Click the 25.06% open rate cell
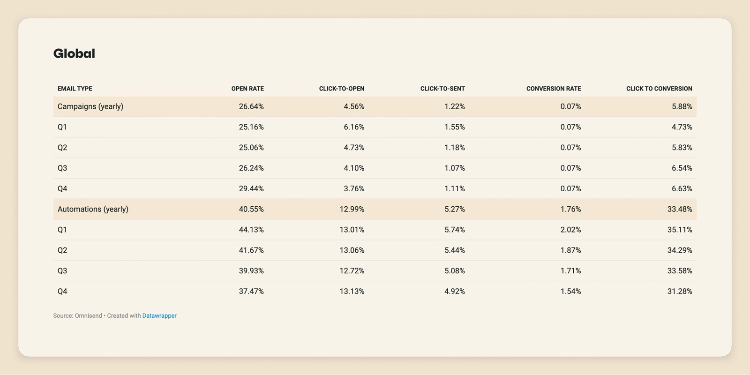This screenshot has width=750, height=375. point(251,148)
